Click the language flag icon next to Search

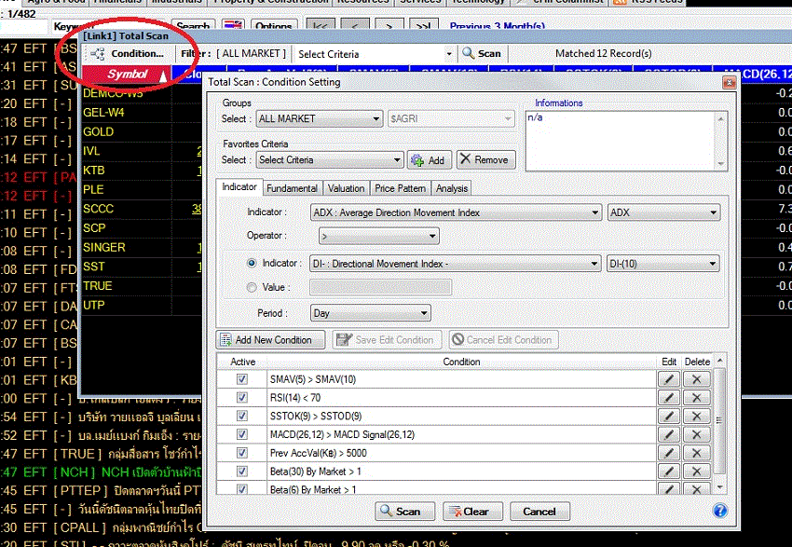point(233,25)
